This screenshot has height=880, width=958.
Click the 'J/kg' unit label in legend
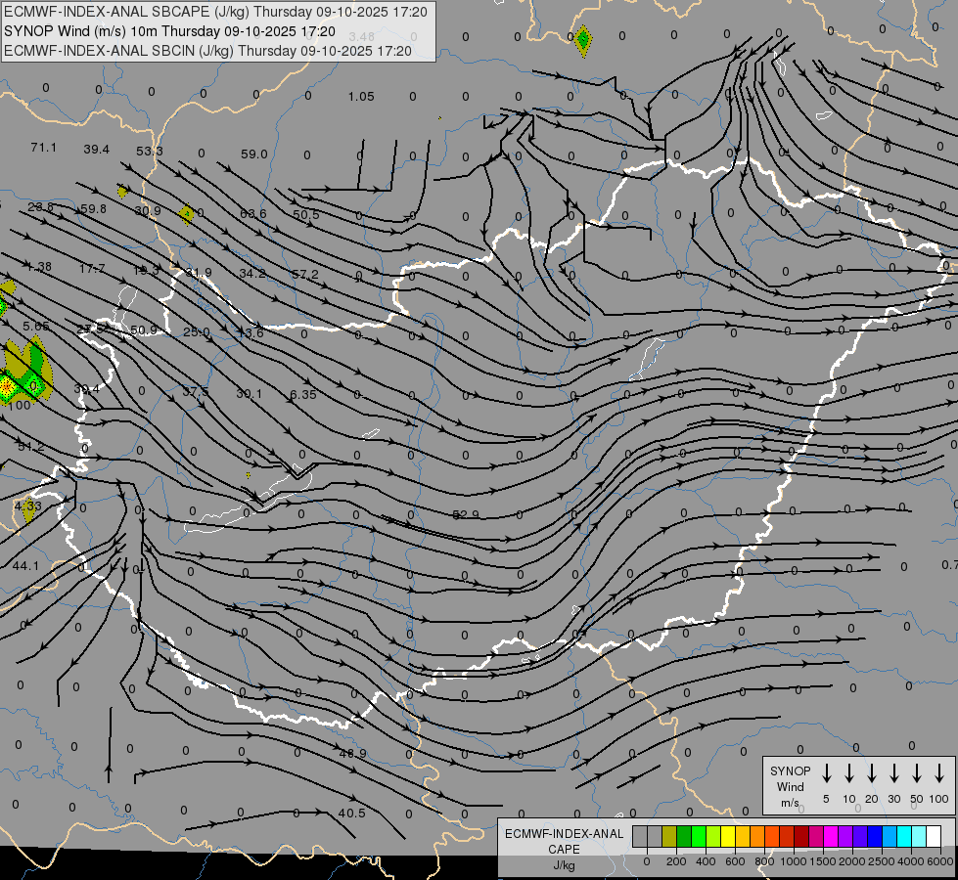(x=564, y=865)
